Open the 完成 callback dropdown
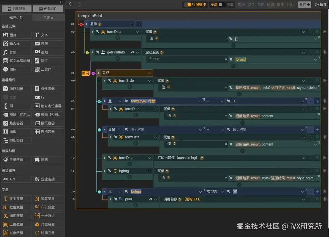 [x=149, y=73]
